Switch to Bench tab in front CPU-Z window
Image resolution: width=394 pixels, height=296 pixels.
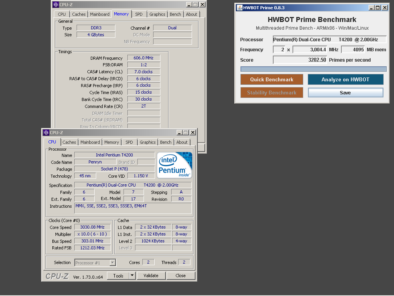[x=166, y=142]
